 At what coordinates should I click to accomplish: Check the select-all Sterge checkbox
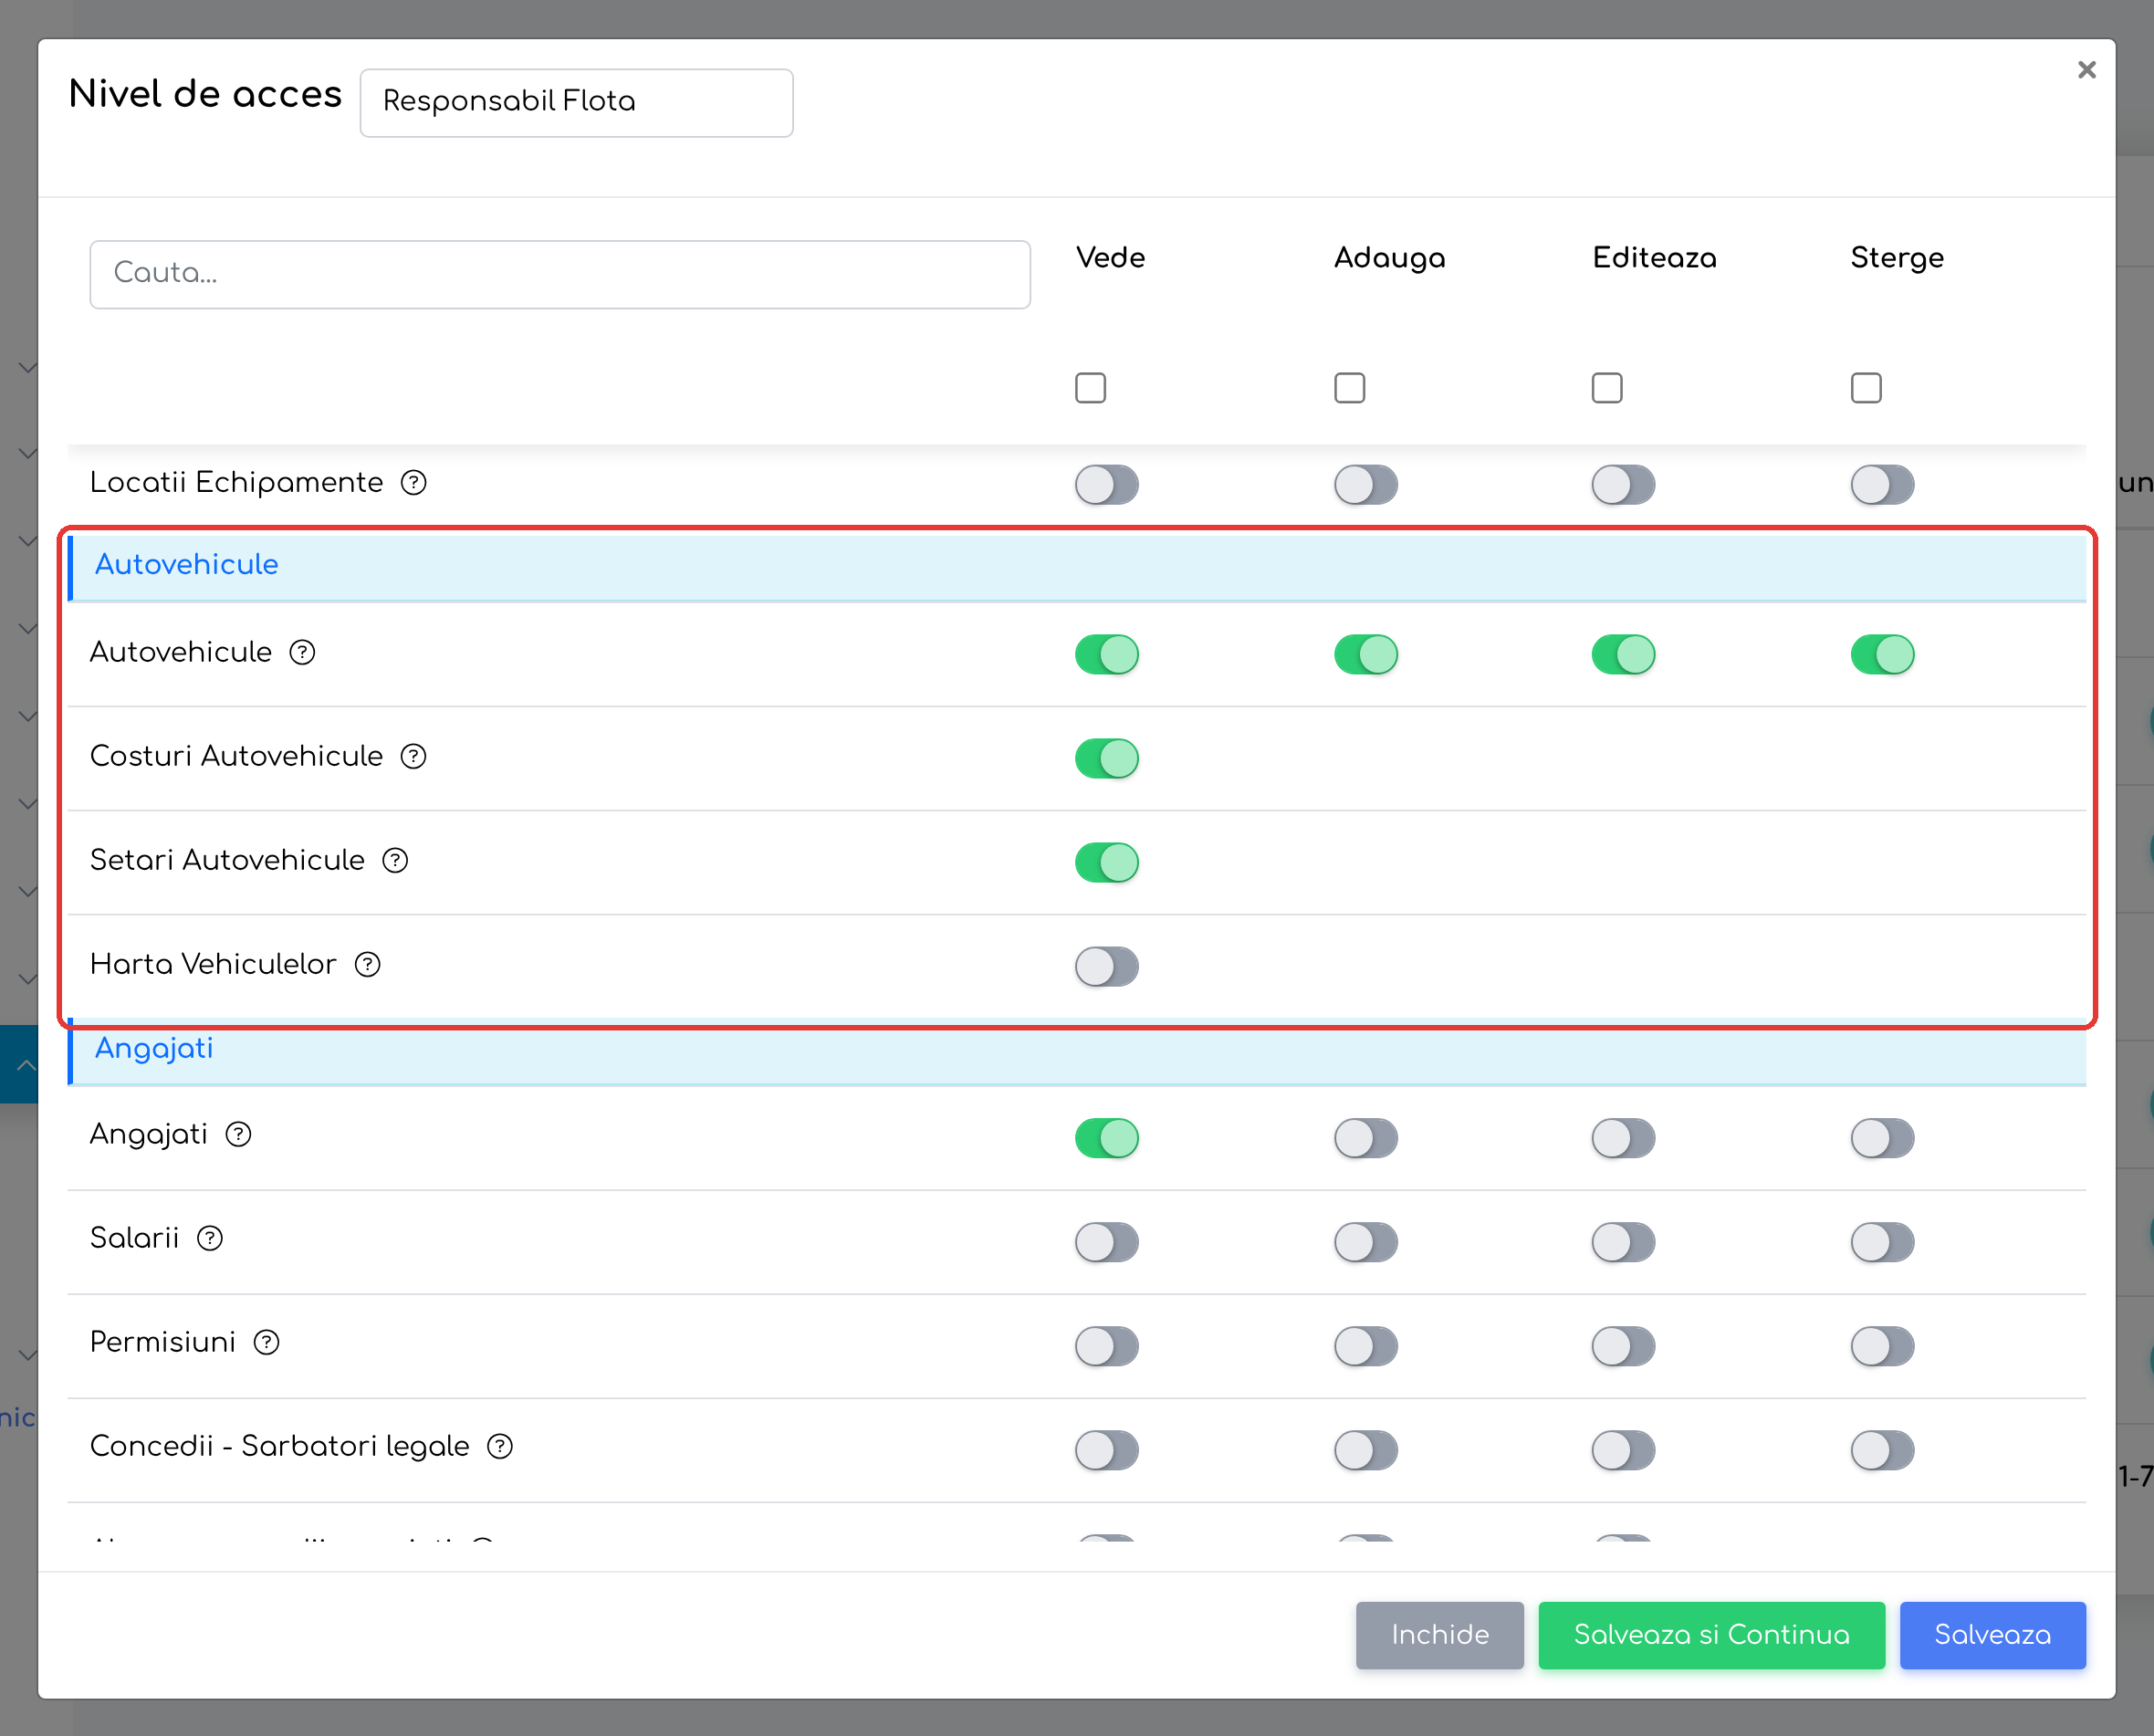[x=1866, y=388]
